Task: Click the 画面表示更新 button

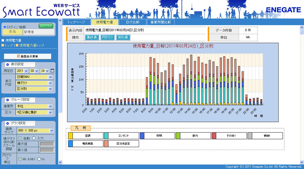Action: point(27,56)
